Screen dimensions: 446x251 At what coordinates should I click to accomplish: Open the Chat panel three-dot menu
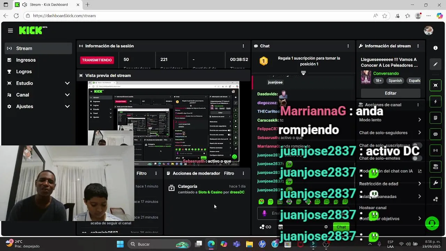(x=348, y=46)
